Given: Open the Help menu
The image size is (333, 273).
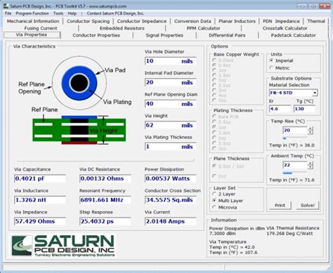Looking at the screenshot, I should pos(72,13).
